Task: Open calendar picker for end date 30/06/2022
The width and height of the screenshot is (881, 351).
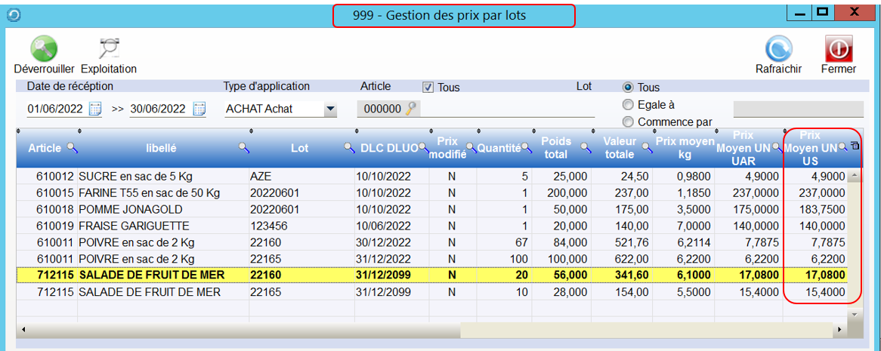Action: (199, 109)
